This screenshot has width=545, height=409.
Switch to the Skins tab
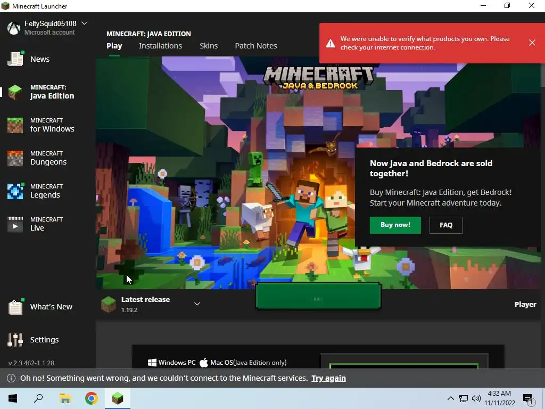209,46
